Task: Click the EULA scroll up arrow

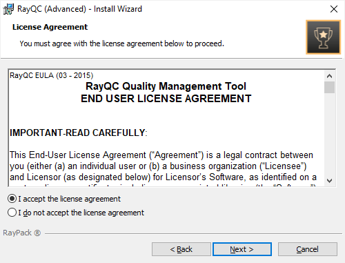Action: tap(329, 76)
